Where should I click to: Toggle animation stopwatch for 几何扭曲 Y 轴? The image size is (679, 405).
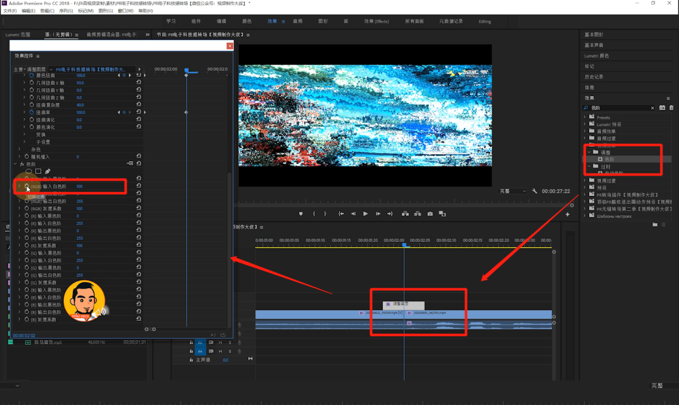[x=31, y=90]
